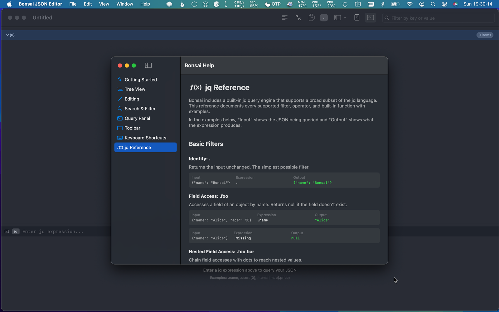Open Search & Filter help topic

[x=145, y=109]
